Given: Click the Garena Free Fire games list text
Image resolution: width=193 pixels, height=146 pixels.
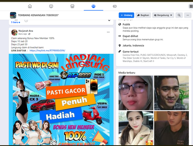Looking at the screenshot, I should click(155, 58).
